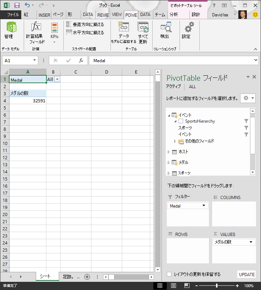Open the Name Box dropdown arrow
The width and height of the screenshot is (261, 290).
34,60
